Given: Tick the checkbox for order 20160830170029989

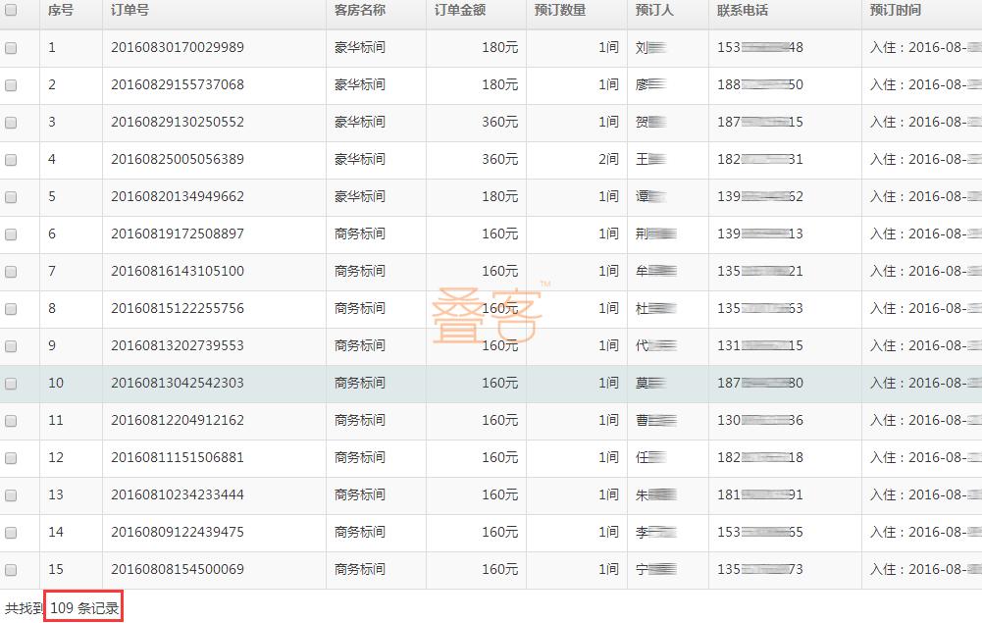Looking at the screenshot, I should pyautogui.click(x=11, y=47).
